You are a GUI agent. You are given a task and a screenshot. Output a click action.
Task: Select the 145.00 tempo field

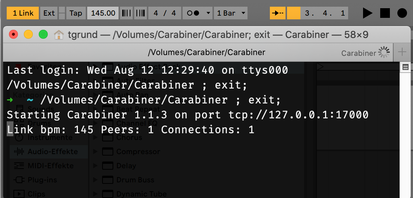103,13
